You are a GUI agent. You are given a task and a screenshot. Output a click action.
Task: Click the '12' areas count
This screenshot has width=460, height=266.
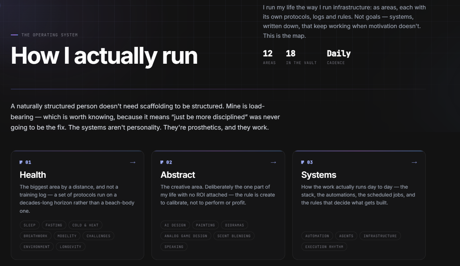tap(268, 54)
